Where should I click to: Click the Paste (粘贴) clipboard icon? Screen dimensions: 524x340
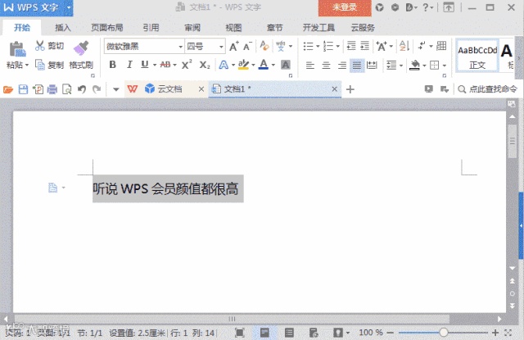point(17,49)
